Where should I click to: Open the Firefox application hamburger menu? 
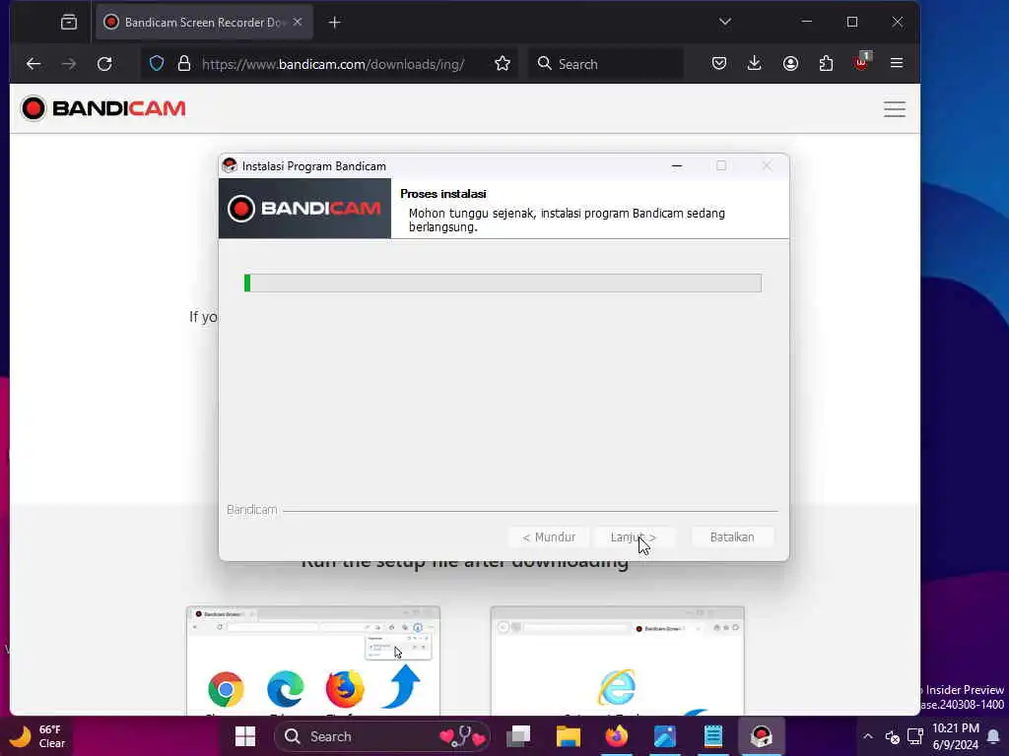(x=897, y=63)
